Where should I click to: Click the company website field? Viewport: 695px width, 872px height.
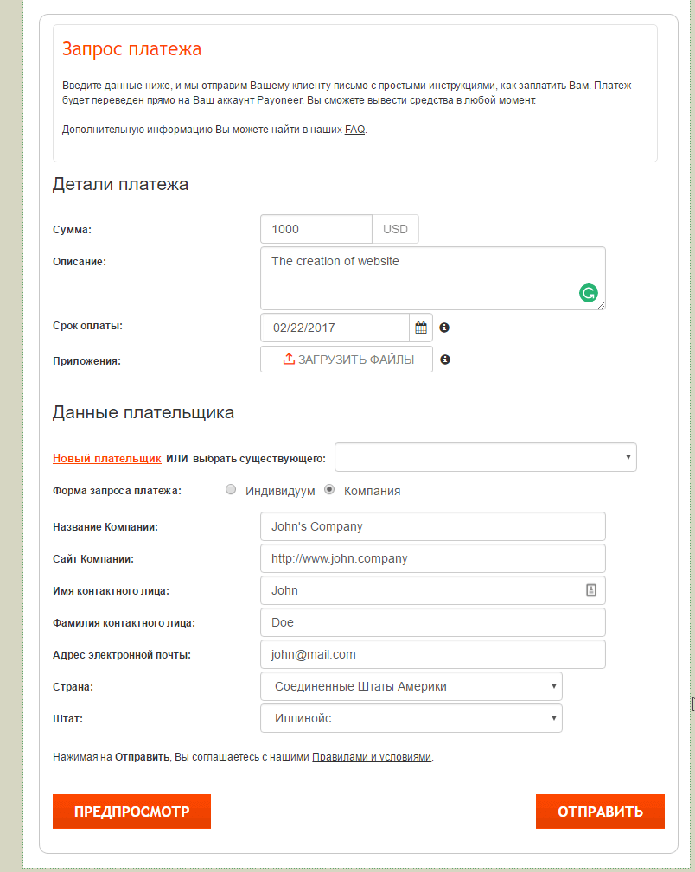tap(433, 558)
